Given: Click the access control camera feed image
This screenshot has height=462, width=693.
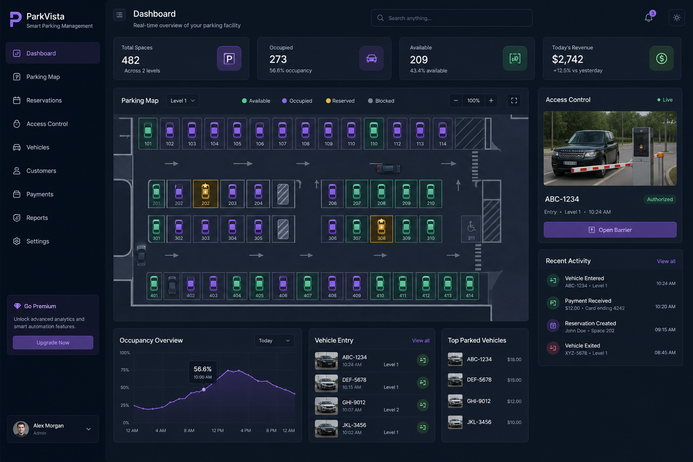Looking at the screenshot, I should pyautogui.click(x=610, y=148).
